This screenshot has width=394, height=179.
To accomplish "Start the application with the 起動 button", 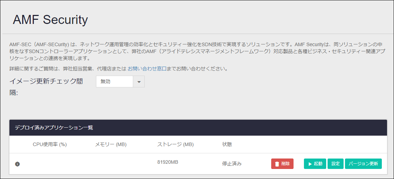I will pos(315,164).
